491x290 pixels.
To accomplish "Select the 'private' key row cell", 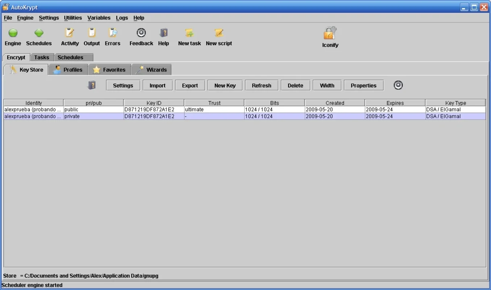I will pos(93,116).
